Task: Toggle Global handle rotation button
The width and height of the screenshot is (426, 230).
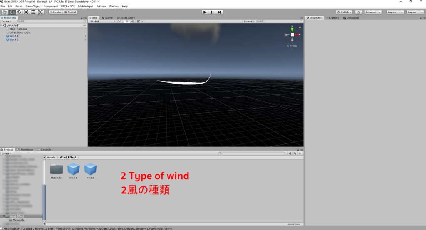Action: (70, 12)
